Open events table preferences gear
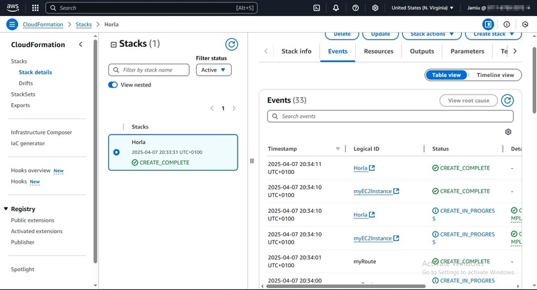 click(508, 132)
